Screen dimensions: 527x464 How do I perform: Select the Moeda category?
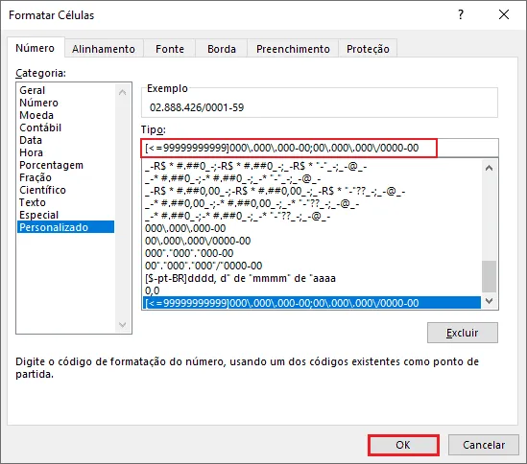tap(36, 115)
